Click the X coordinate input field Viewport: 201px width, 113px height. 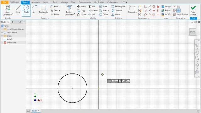114,81
